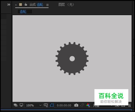Click the 齿轮 breadcrumb in composition navigator
135x112 pixels.
tap(23, 12)
